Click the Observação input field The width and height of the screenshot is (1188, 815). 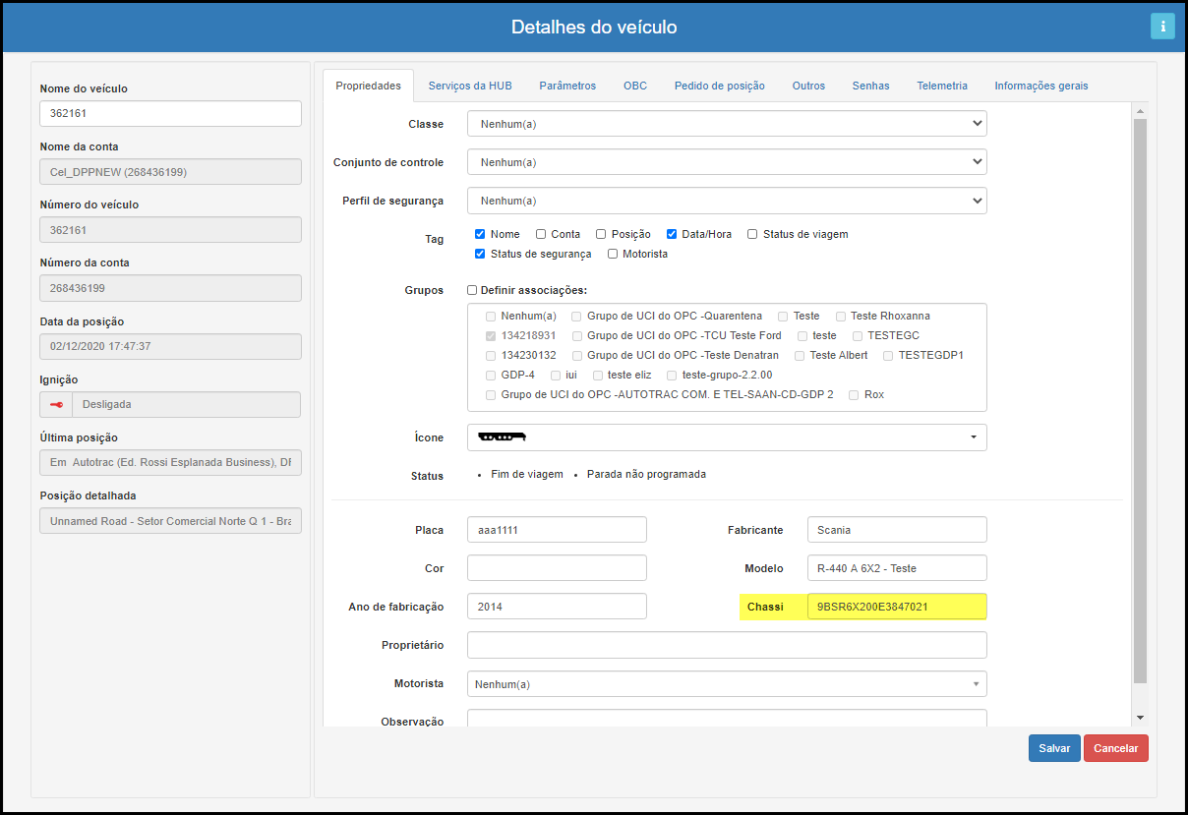[x=727, y=719]
